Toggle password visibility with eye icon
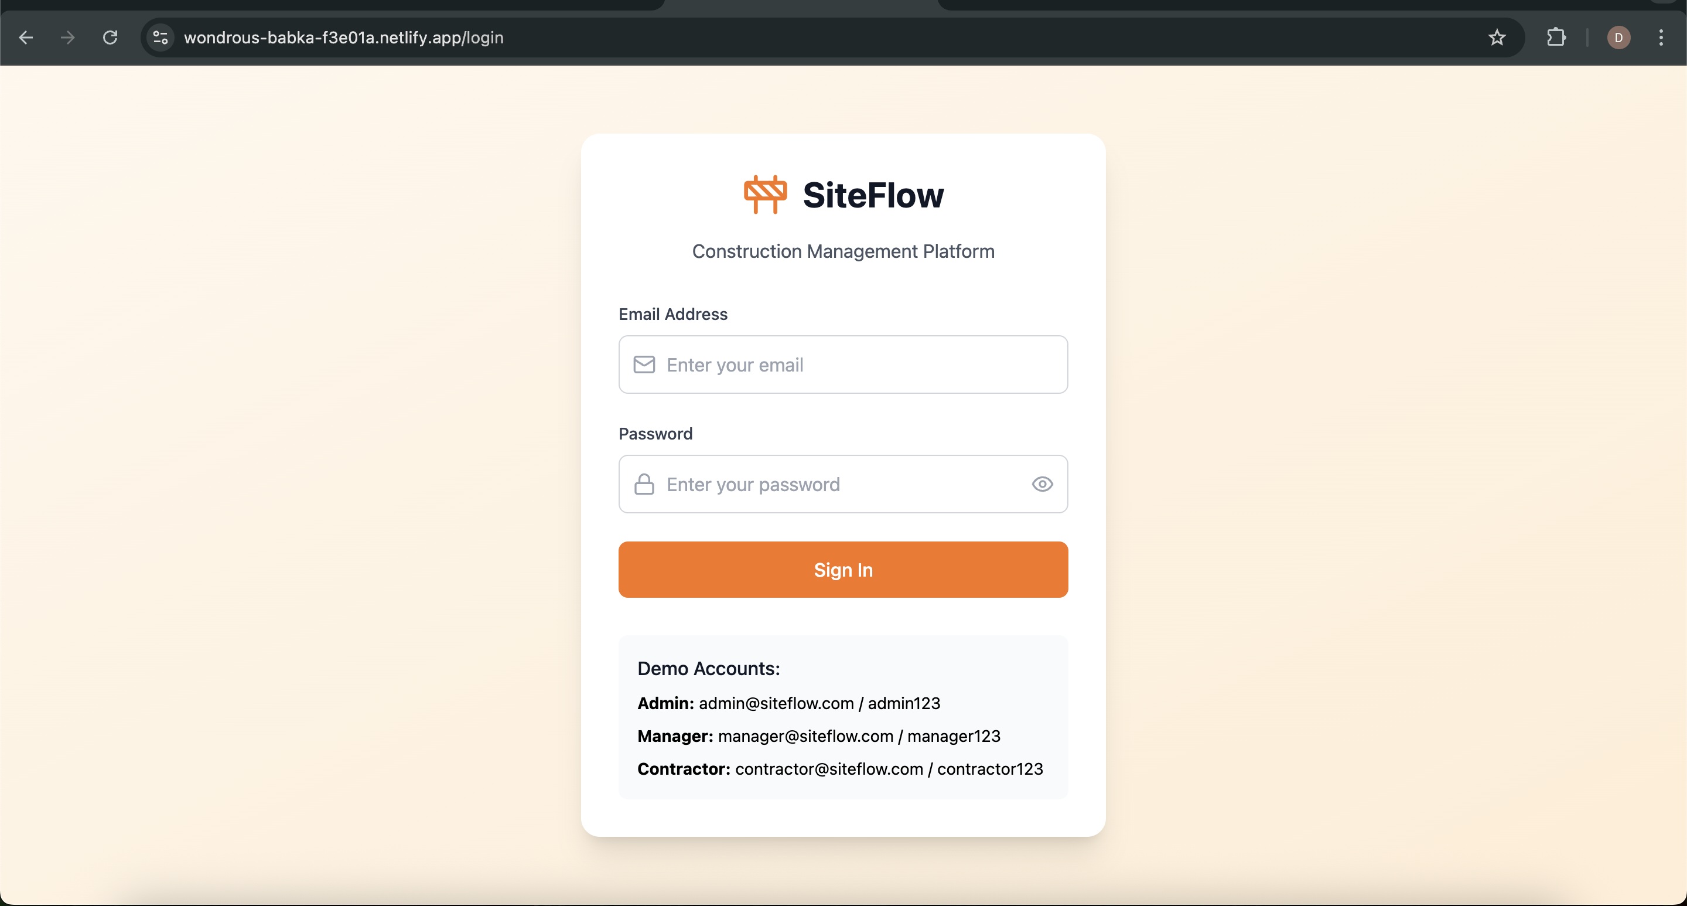 pyautogui.click(x=1042, y=485)
